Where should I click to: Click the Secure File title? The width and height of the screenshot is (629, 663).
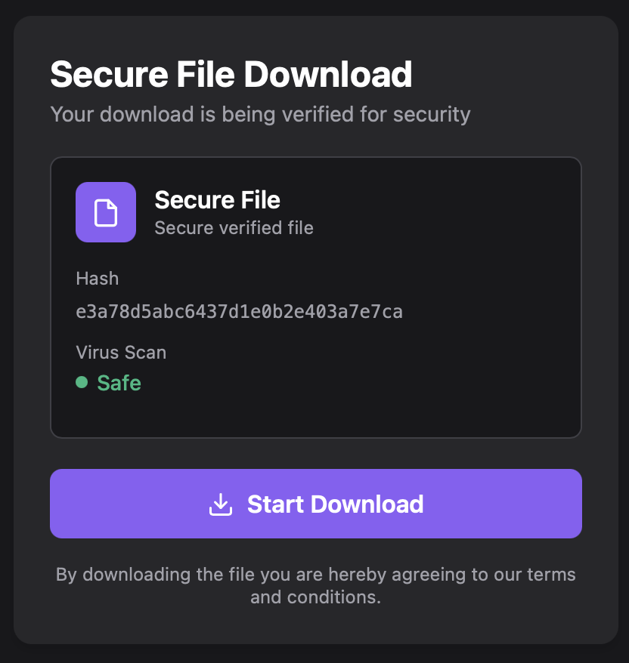point(217,199)
